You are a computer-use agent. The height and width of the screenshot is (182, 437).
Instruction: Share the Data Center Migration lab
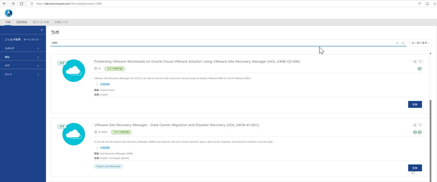[415, 125]
